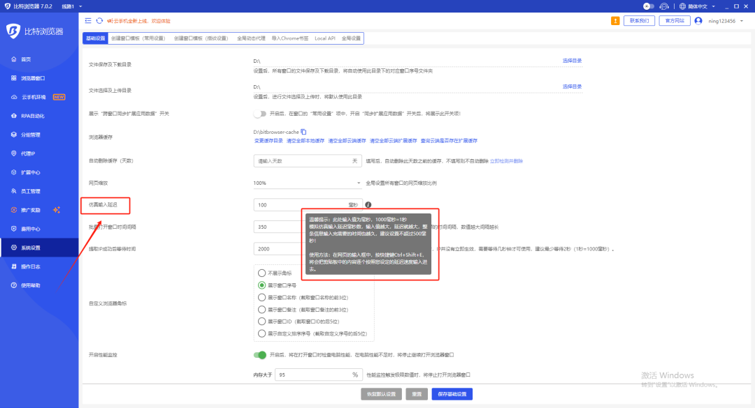The height and width of the screenshot is (408, 755).
Task: Go to RPA自动化 in the sidebar
Action: 33,116
